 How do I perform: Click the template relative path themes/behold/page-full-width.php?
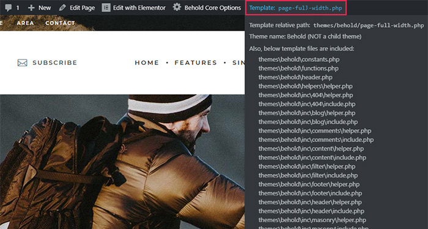pos(369,26)
